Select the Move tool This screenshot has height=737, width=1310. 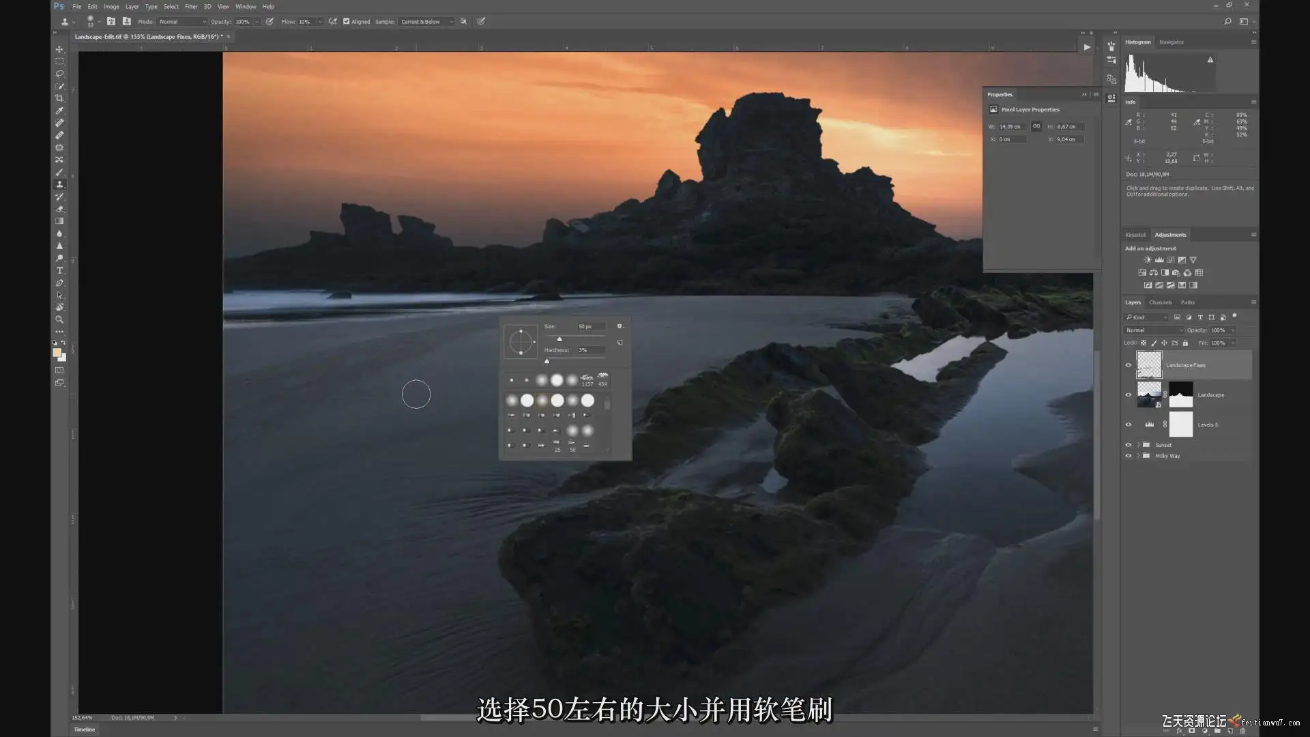click(59, 49)
